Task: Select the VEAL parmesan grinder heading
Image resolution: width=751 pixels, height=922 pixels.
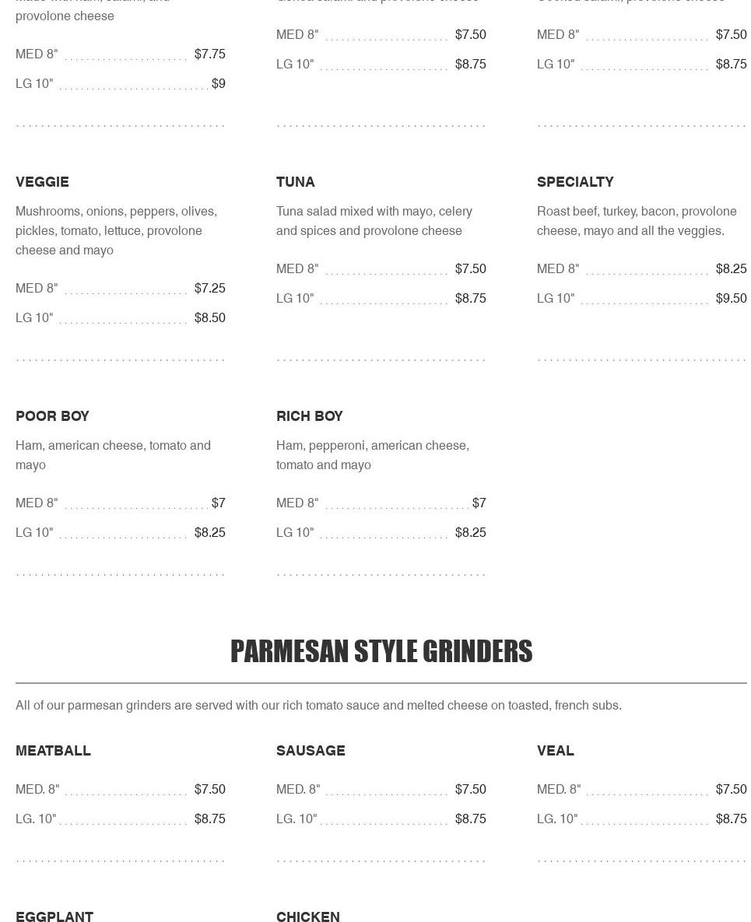Action: point(555,750)
